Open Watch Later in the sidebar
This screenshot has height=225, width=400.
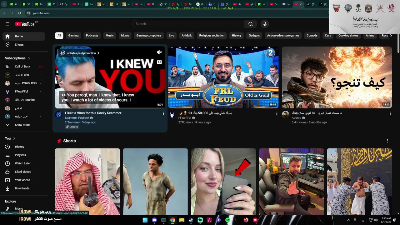(x=24, y=163)
